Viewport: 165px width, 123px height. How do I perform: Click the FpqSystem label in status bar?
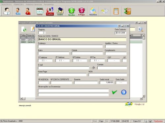158,121
